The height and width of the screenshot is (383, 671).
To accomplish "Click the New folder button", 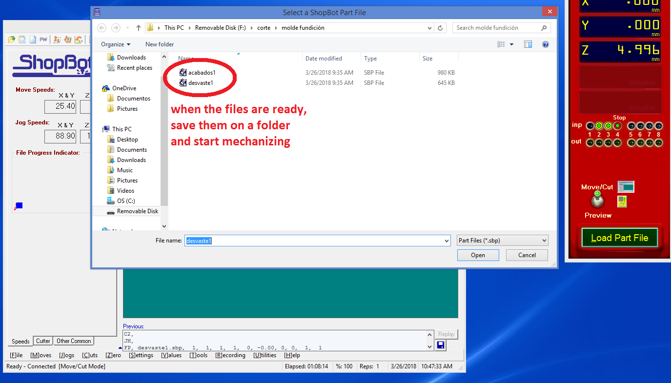I will point(160,44).
